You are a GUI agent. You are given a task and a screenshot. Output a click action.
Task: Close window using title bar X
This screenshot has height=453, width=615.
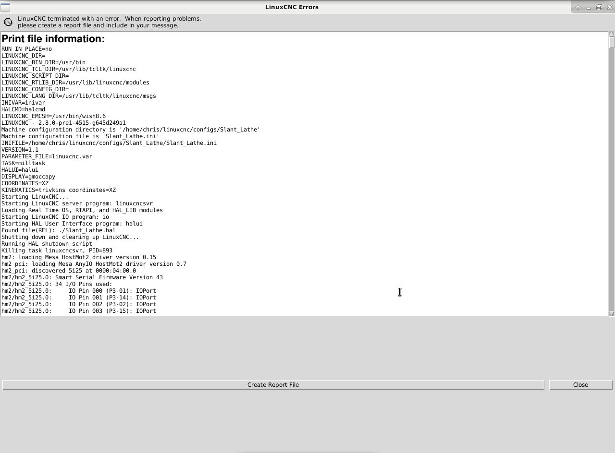pyautogui.click(x=610, y=7)
